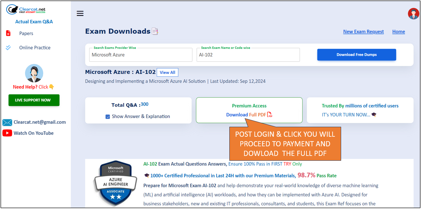Click the Clearcat.net logo
421x209 pixels.
26,9
